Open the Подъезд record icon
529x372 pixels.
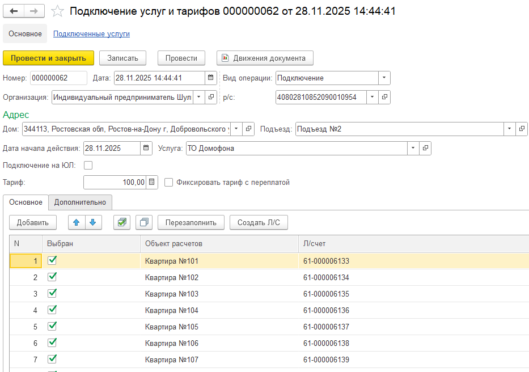522,129
